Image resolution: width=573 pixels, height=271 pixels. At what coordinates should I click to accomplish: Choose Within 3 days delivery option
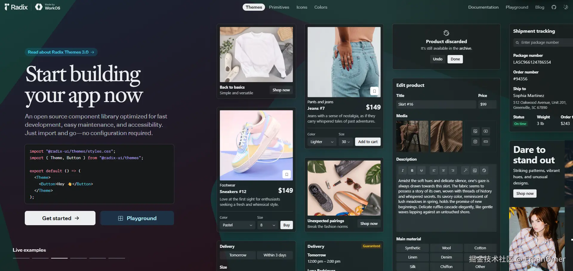tap(275, 255)
